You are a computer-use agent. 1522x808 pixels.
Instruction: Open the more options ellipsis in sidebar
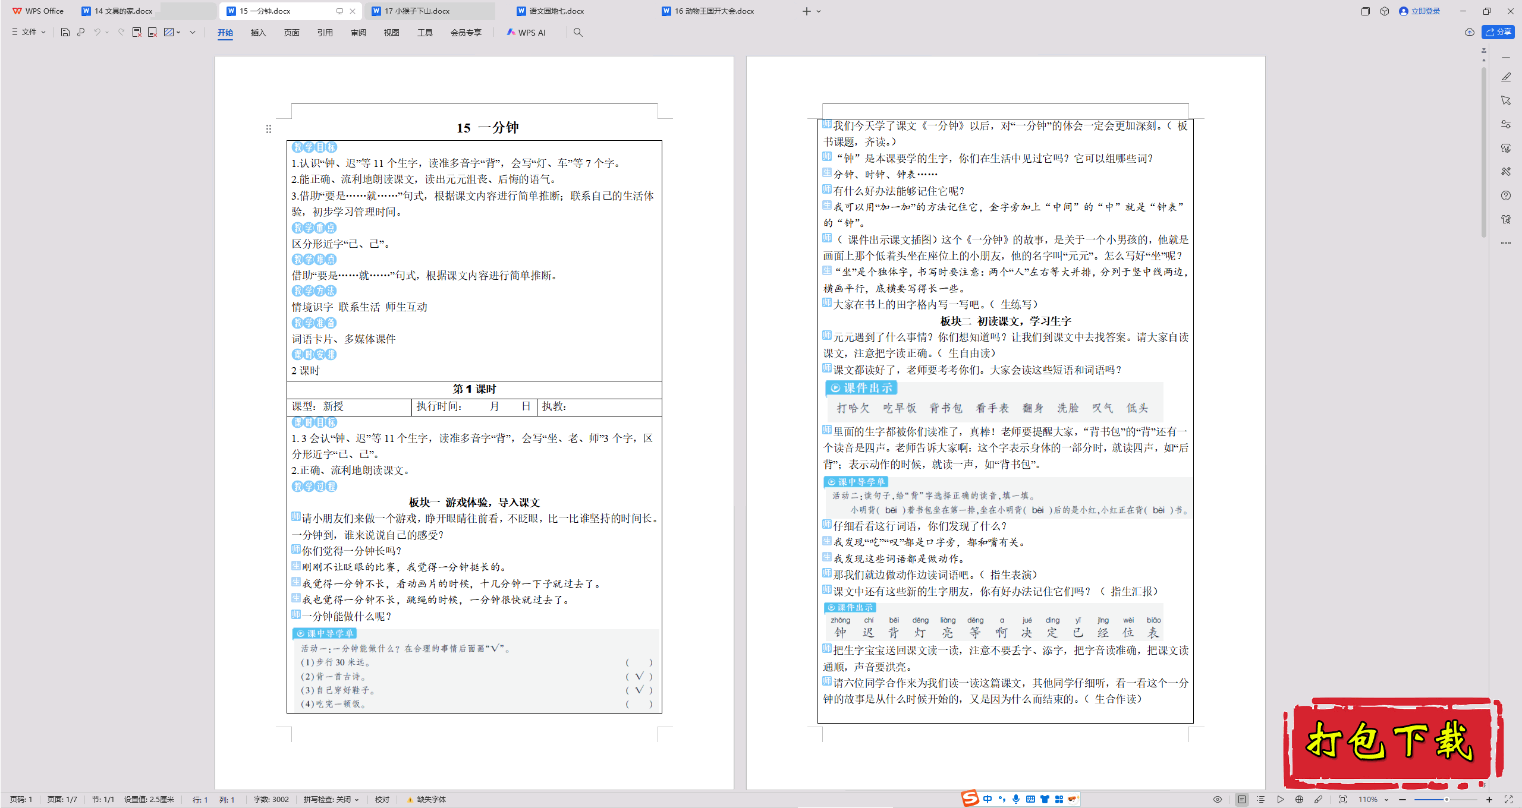1506,243
